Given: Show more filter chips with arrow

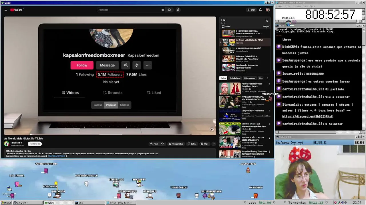Looking at the screenshot, I should pyautogui.click(x=267, y=78).
